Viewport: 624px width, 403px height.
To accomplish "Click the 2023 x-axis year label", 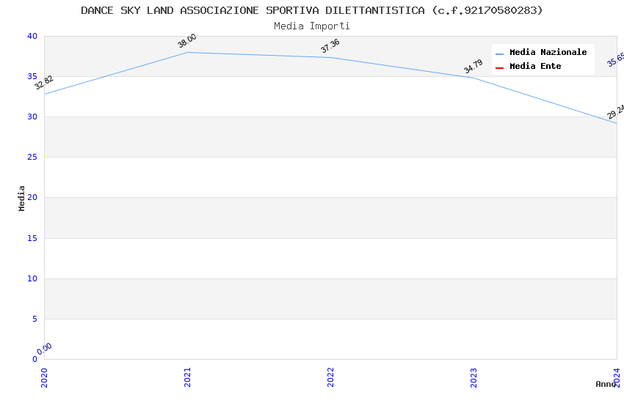I will coord(474,377).
